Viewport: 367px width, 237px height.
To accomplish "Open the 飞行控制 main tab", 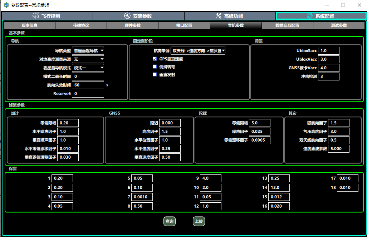I will tap(47, 16).
